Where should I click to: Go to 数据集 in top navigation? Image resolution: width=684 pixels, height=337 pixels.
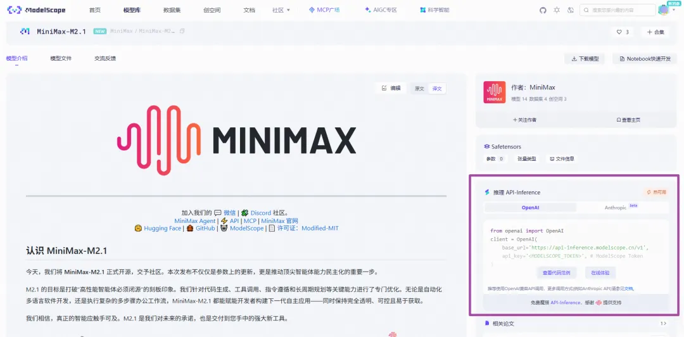click(172, 10)
